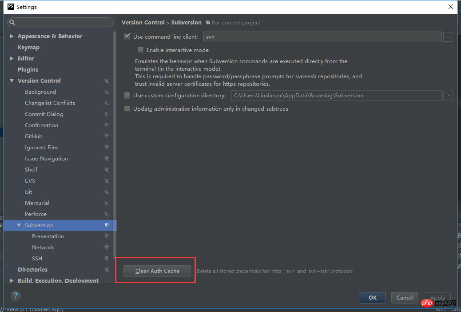Click the project-level icon beside Network
Image resolution: width=461 pixels, height=312 pixels.
click(107, 247)
